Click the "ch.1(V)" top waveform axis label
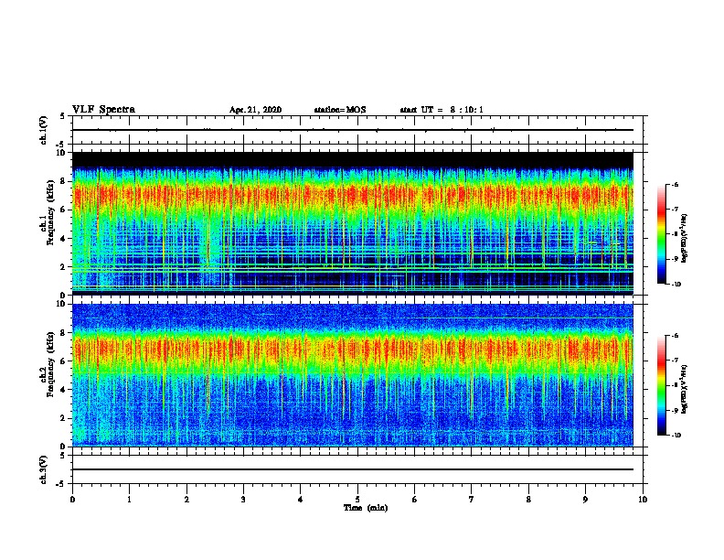This screenshot has width=724, height=560. pyautogui.click(x=44, y=130)
